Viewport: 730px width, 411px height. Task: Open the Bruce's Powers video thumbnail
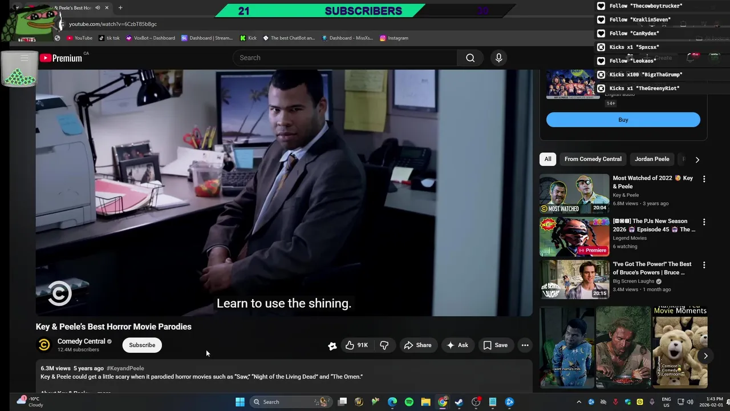[574, 280]
